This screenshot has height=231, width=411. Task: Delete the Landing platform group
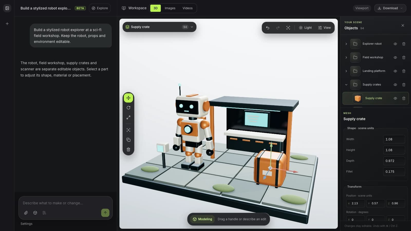[x=404, y=71]
